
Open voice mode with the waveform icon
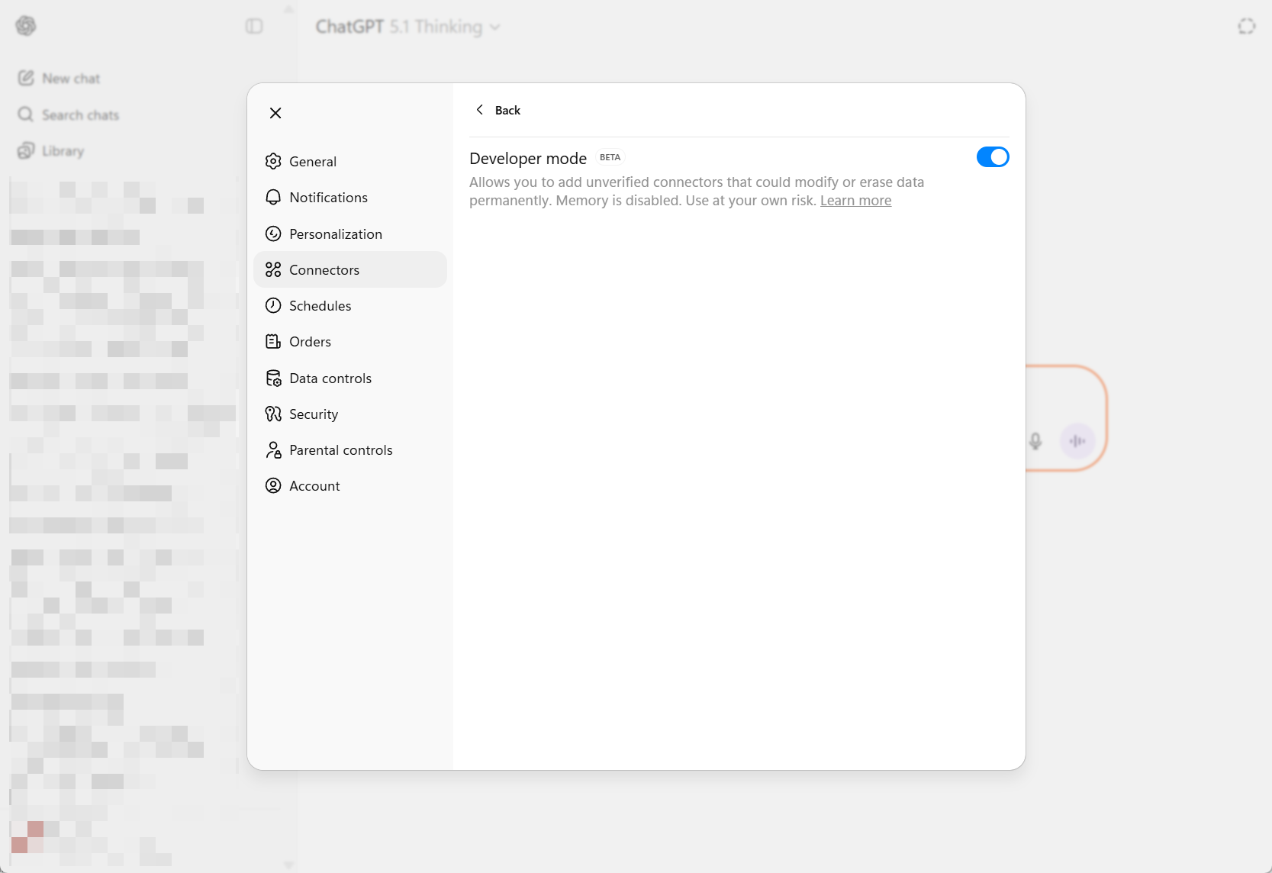pyautogui.click(x=1077, y=441)
